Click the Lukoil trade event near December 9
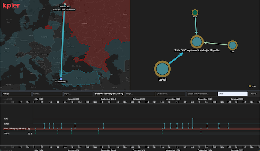Image resolution: width=260 pixels, height=151 pixels. pos(207,124)
